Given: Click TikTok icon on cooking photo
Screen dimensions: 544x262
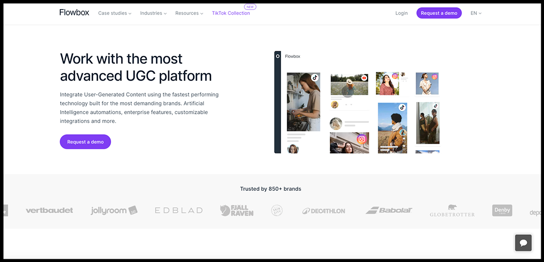Looking at the screenshot, I should click(315, 78).
